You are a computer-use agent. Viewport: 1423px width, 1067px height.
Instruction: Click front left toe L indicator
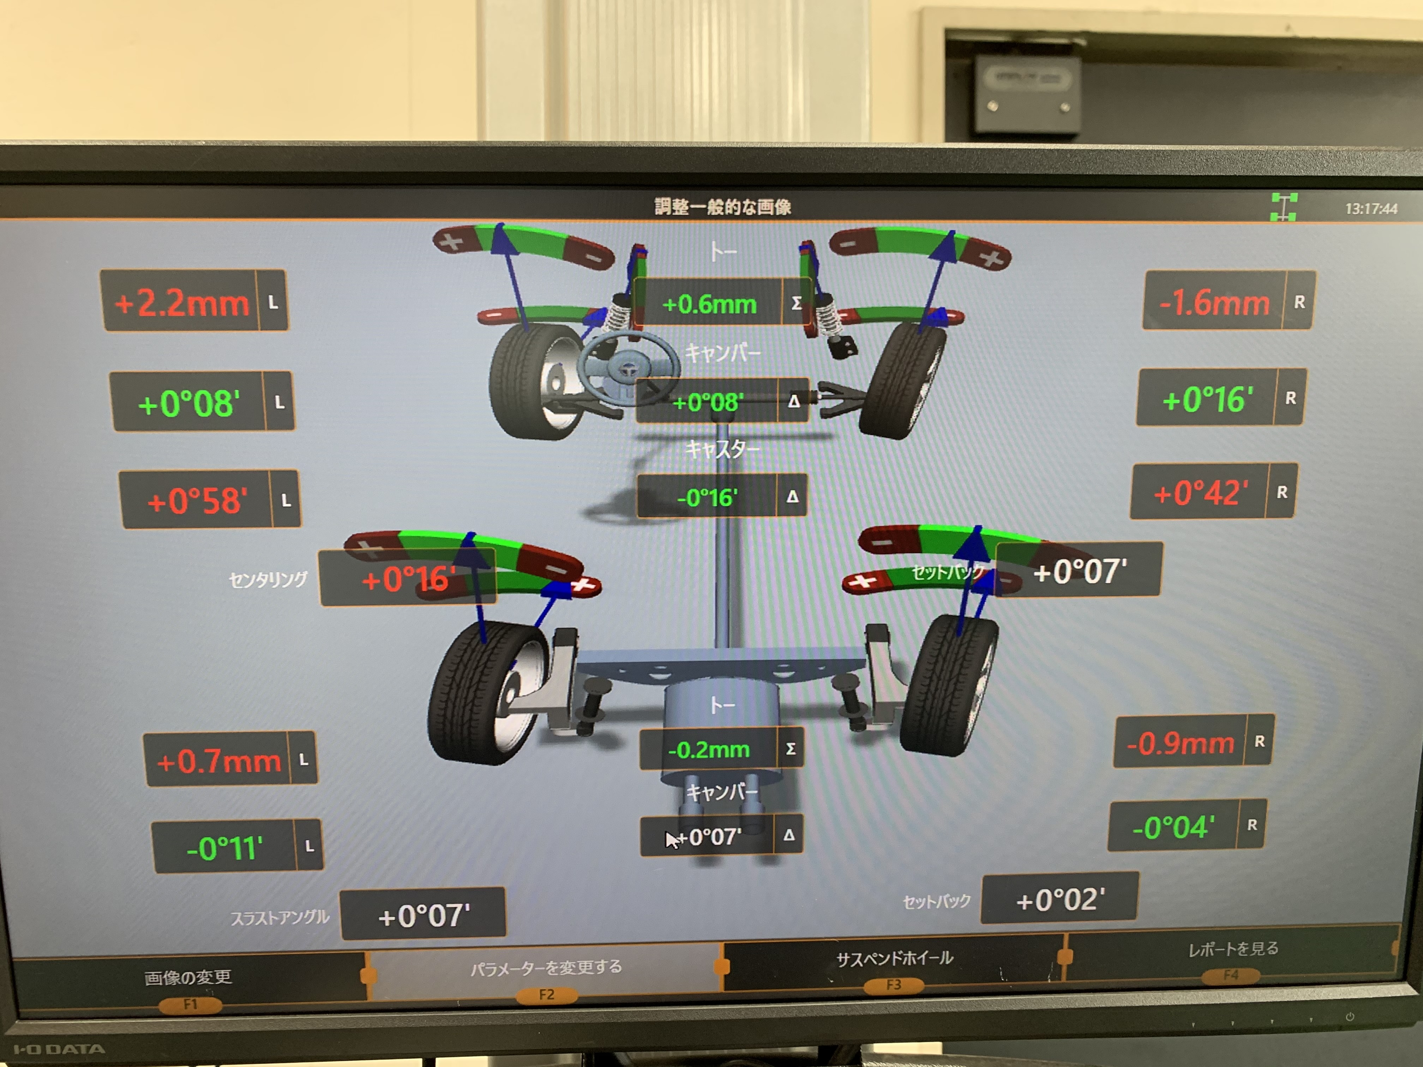point(274,302)
